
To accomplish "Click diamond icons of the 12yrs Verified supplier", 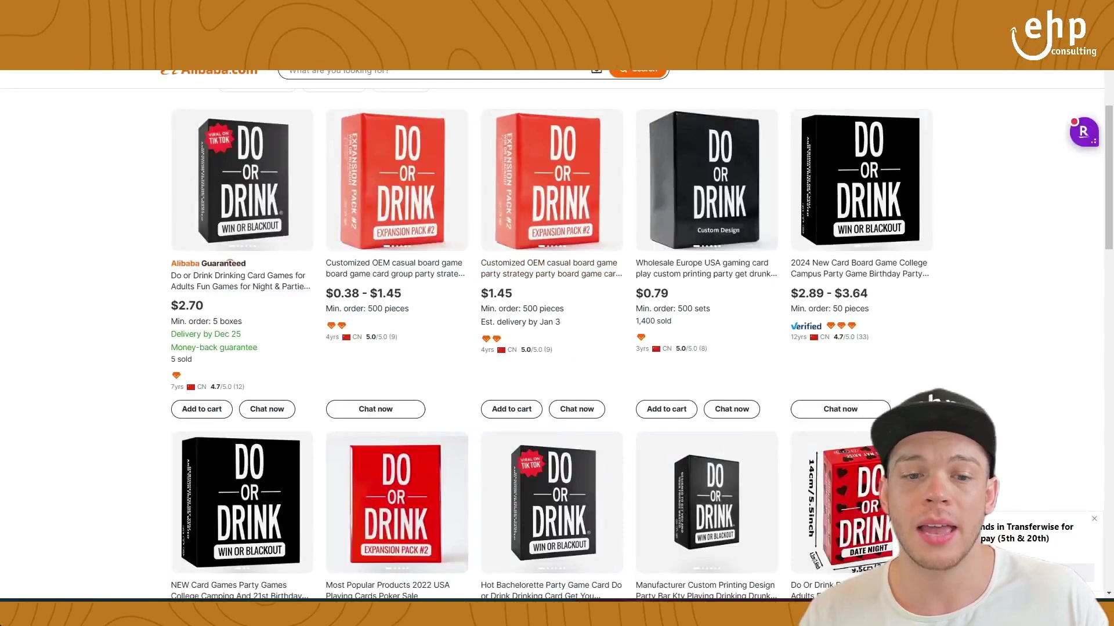I will pos(841,326).
